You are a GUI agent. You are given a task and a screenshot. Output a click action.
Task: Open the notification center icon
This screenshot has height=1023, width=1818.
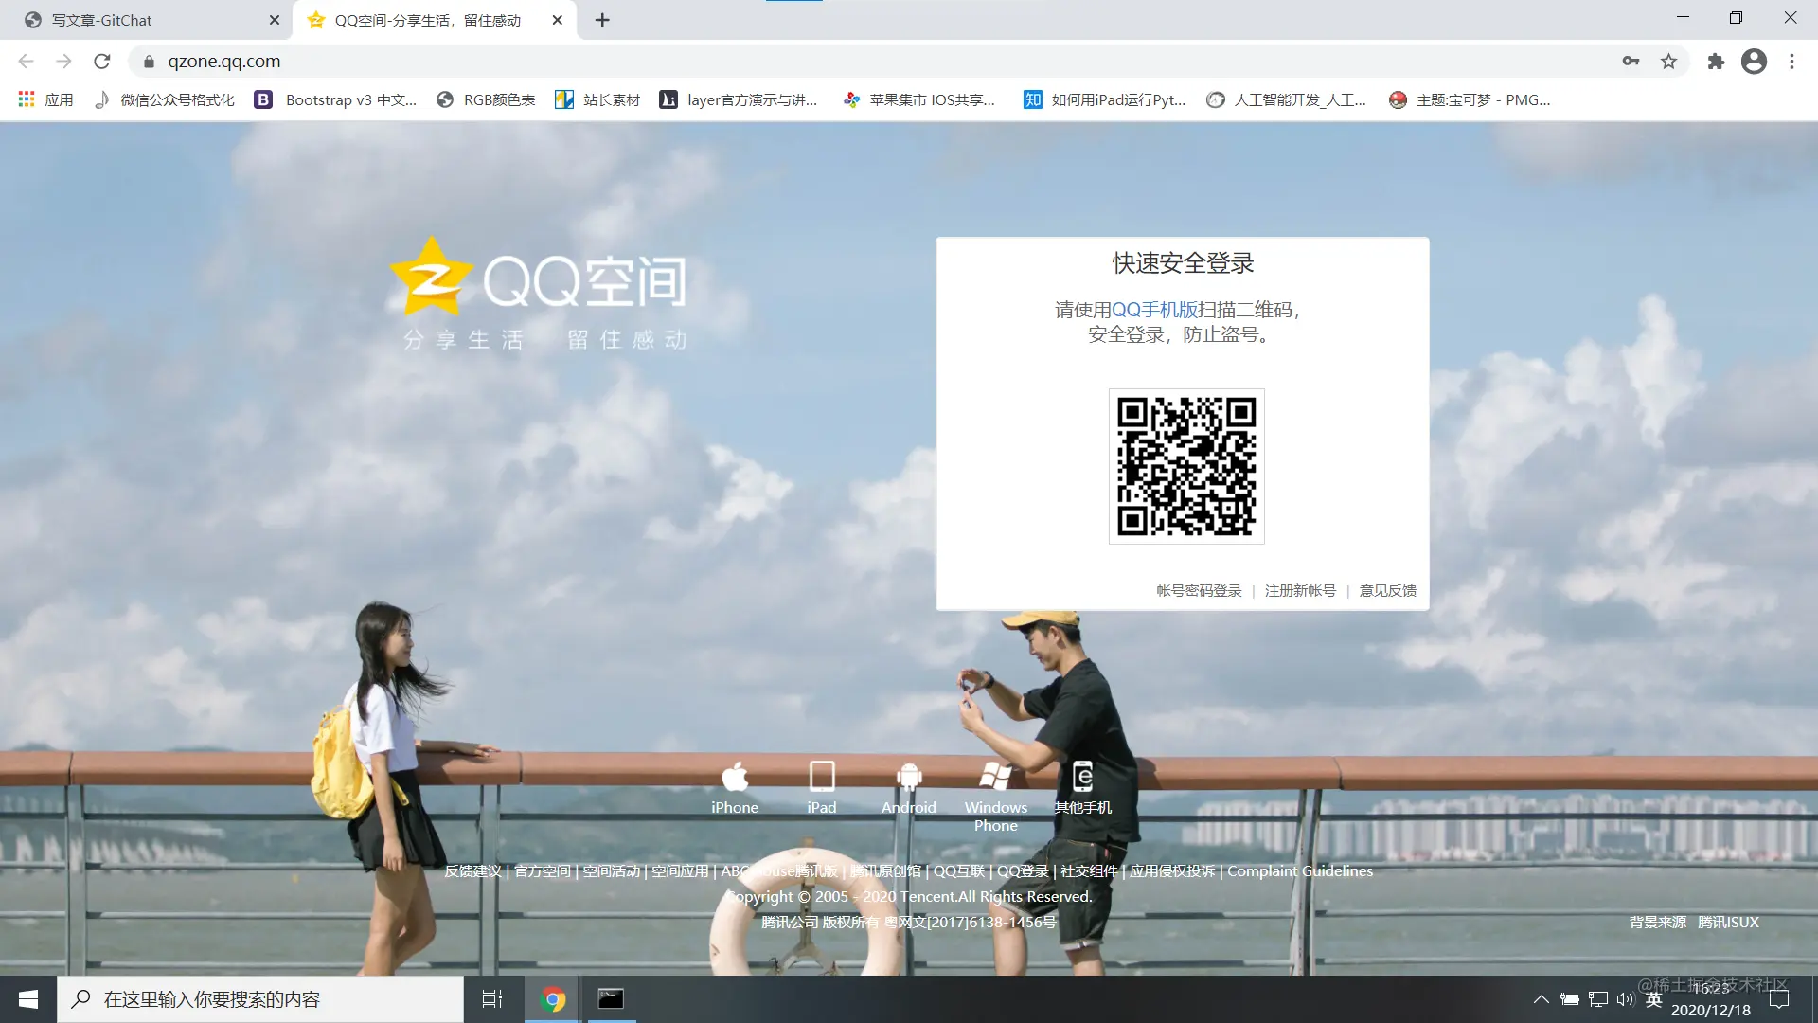click(1779, 999)
